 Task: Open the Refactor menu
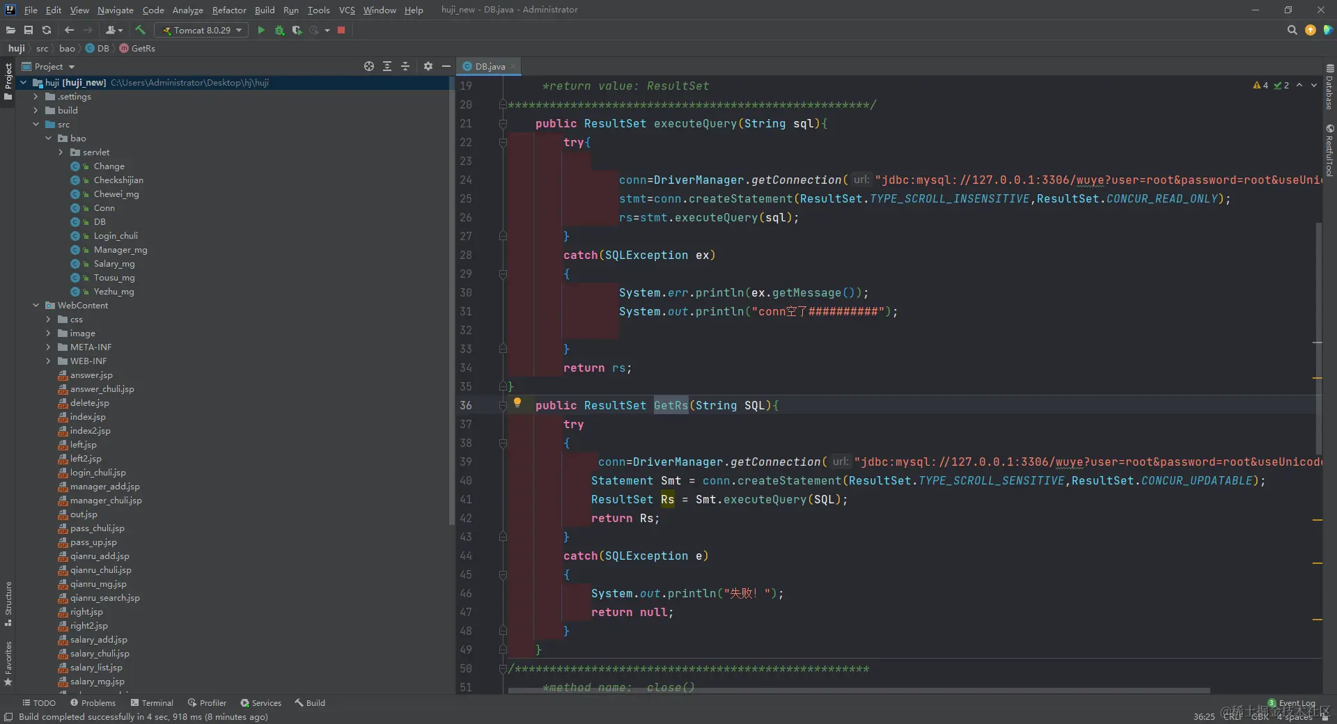(x=229, y=10)
